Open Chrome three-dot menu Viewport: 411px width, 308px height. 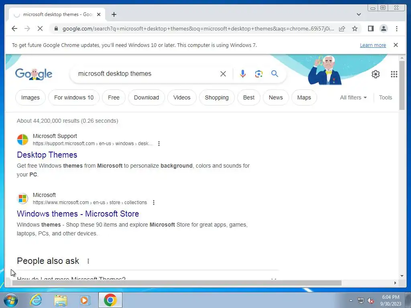397,28
